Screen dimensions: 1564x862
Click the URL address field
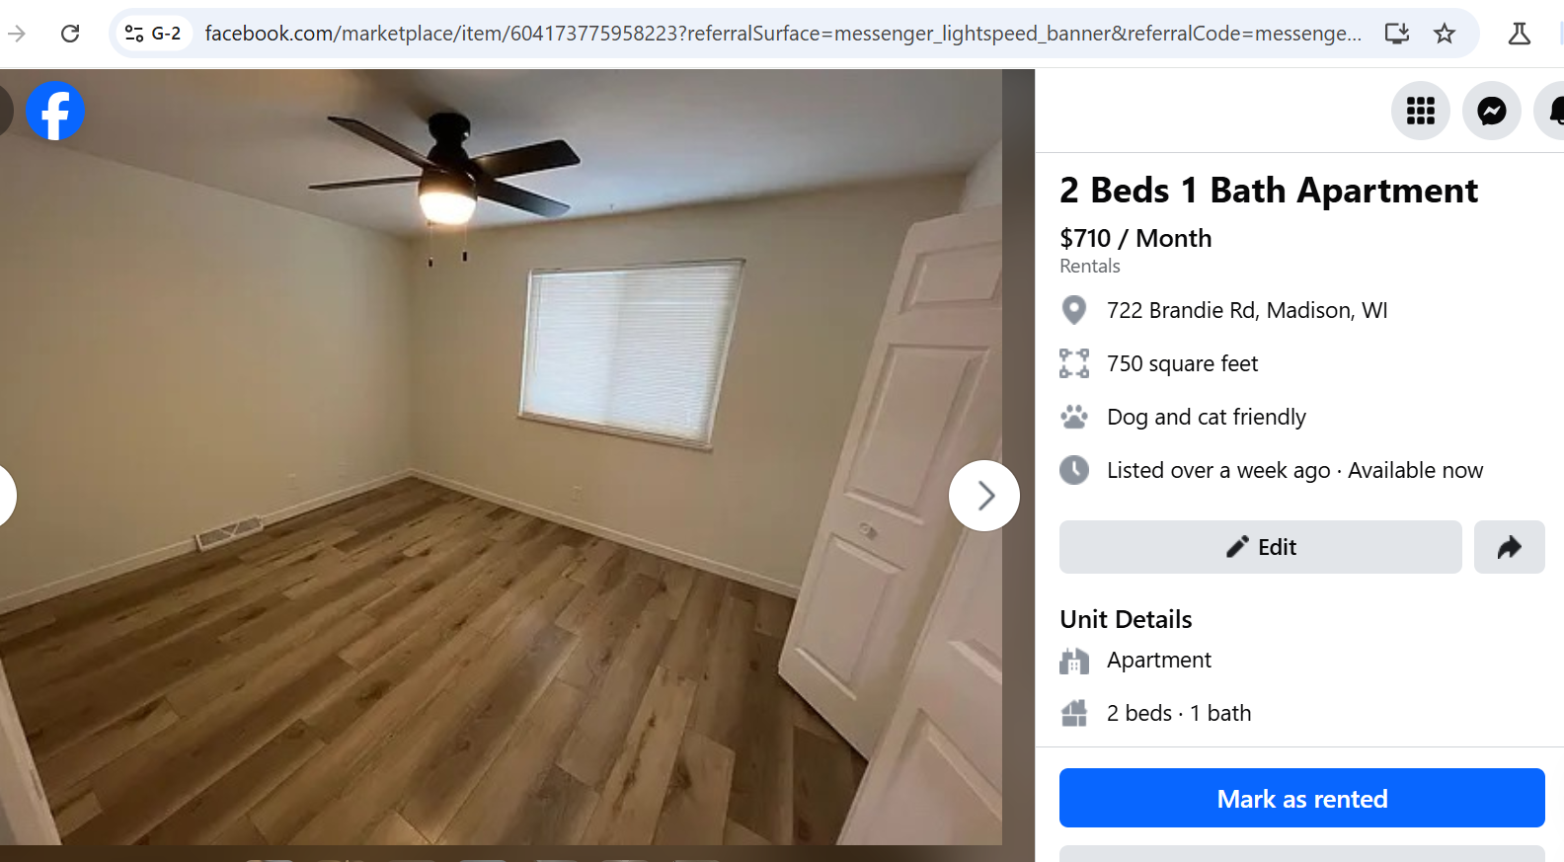pyautogui.click(x=783, y=34)
